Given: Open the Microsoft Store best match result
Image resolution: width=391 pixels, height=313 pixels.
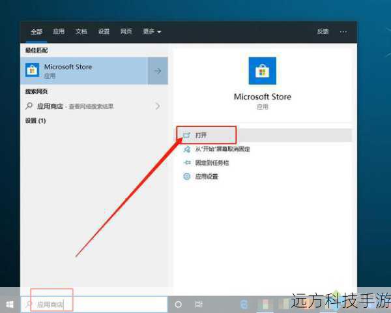Looking at the screenshot, I should click(x=84, y=70).
